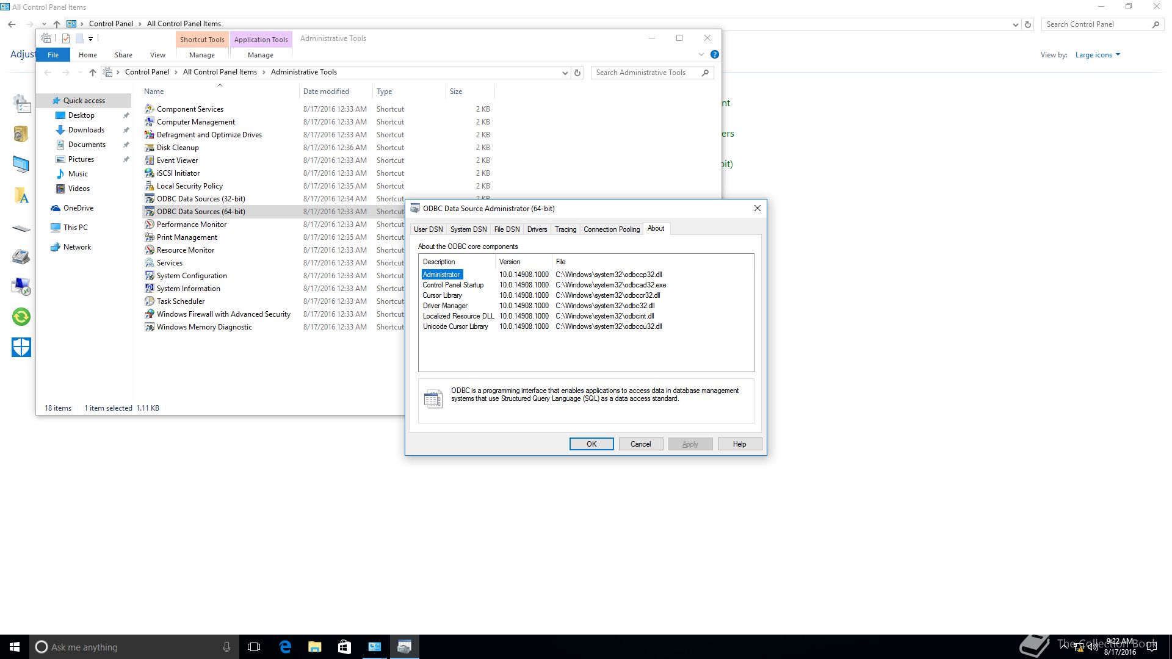This screenshot has width=1172, height=659.
Task: Open the Share ribbon tab
Action: 123,55
